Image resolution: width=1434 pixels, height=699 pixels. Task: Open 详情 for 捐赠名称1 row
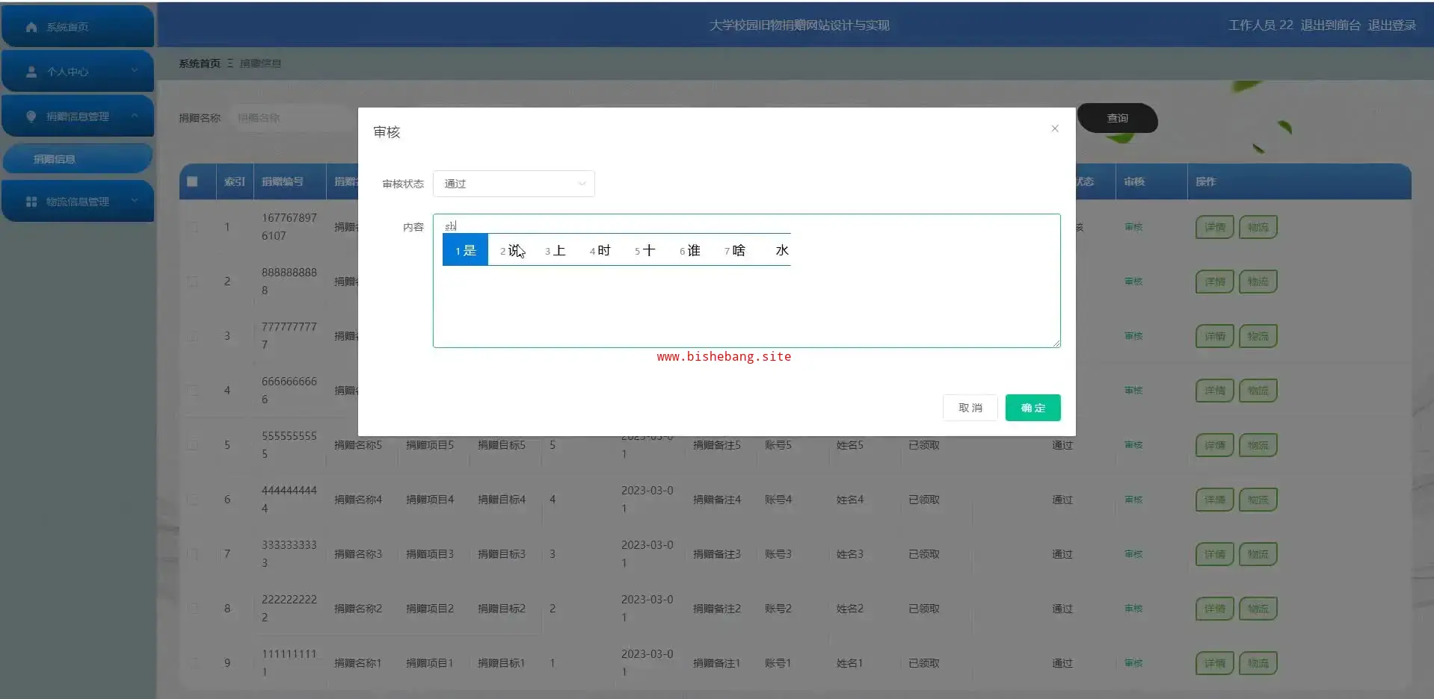[1214, 663]
